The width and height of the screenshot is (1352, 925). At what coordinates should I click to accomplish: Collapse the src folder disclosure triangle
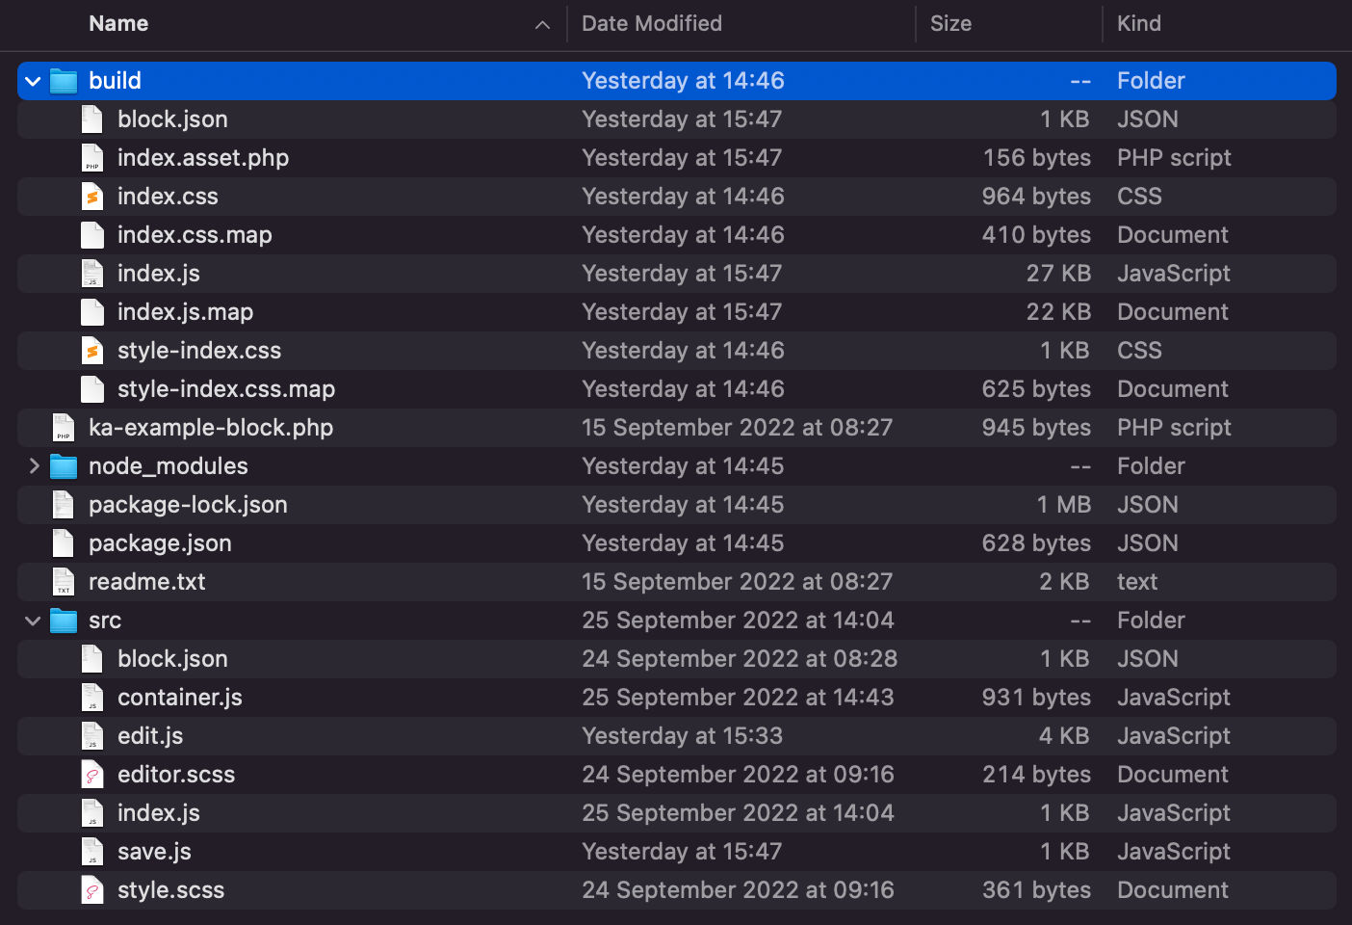point(32,620)
